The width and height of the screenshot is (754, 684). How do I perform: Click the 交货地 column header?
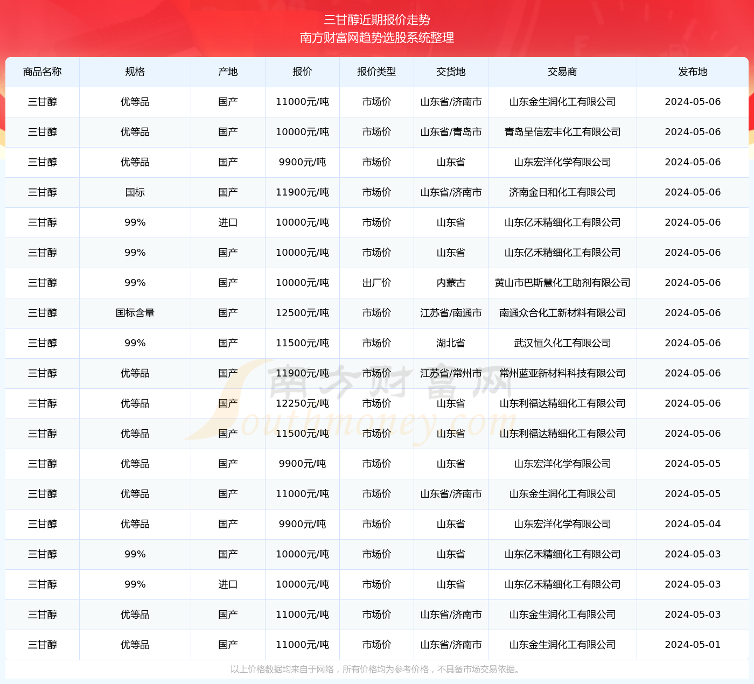[451, 72]
